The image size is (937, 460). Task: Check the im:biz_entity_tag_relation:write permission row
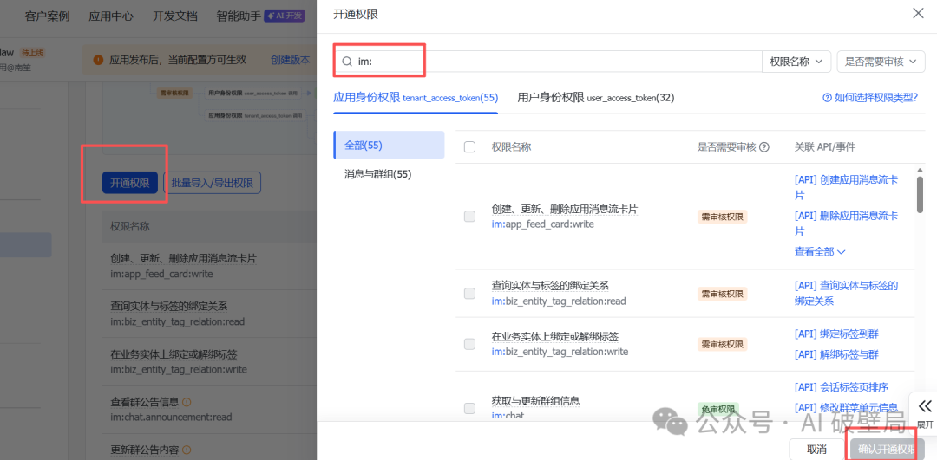pyautogui.click(x=469, y=344)
